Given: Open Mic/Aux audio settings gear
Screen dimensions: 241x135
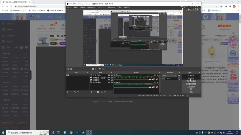Looking at the screenshot, I should click(x=157, y=79).
